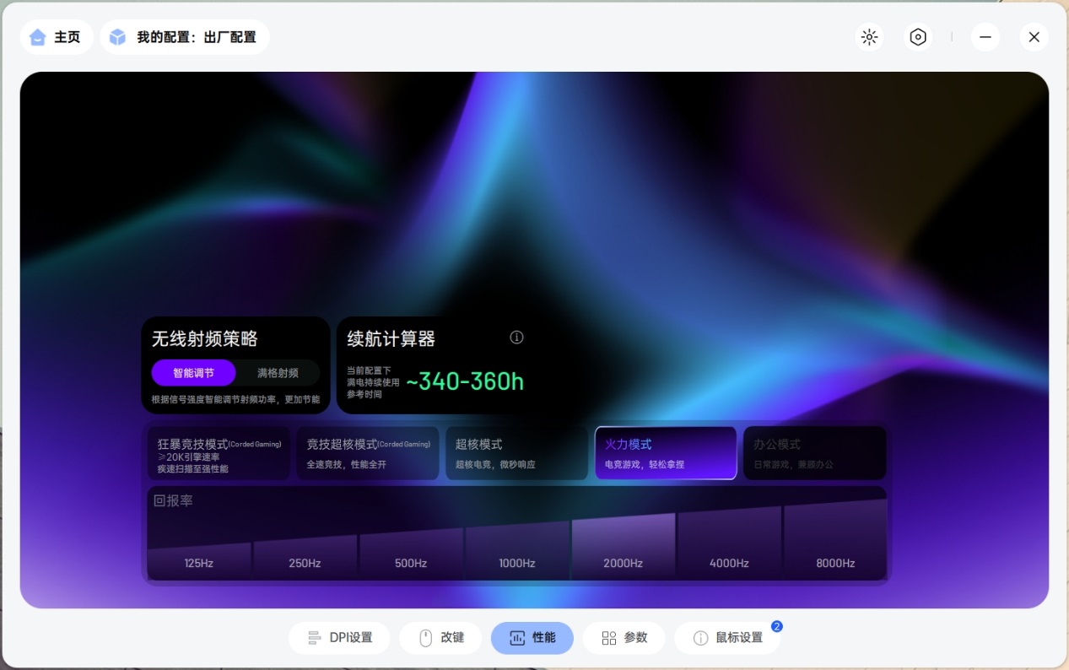Viewport: 1069px width, 670px height.
Task: Click the ~340-360h battery estimate
Action: point(465,381)
